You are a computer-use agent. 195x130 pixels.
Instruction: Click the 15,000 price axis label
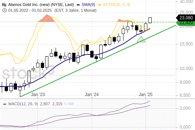pyautogui.click(x=186, y=44)
